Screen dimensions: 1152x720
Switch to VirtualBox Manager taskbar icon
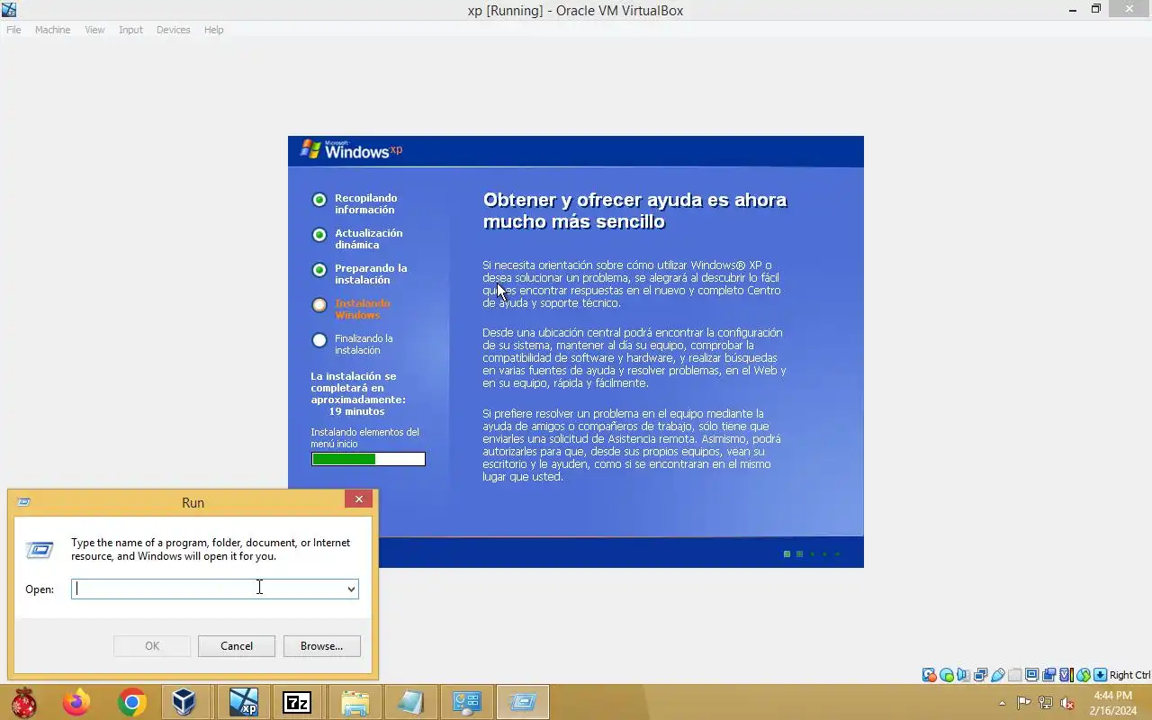click(x=184, y=702)
